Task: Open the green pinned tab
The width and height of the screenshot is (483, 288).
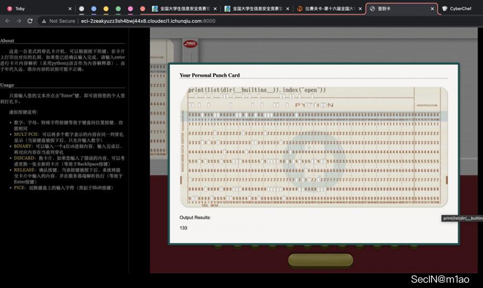Action: [x=118, y=9]
